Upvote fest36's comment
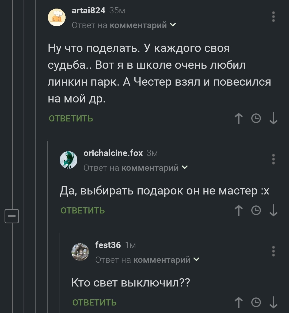 [x=238, y=302]
